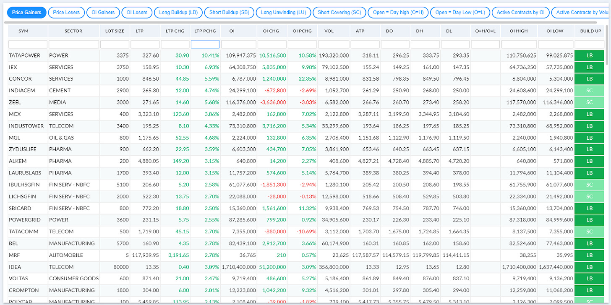611x305 pixels.
Task: Open the OI Gainers tab
Action: point(103,13)
